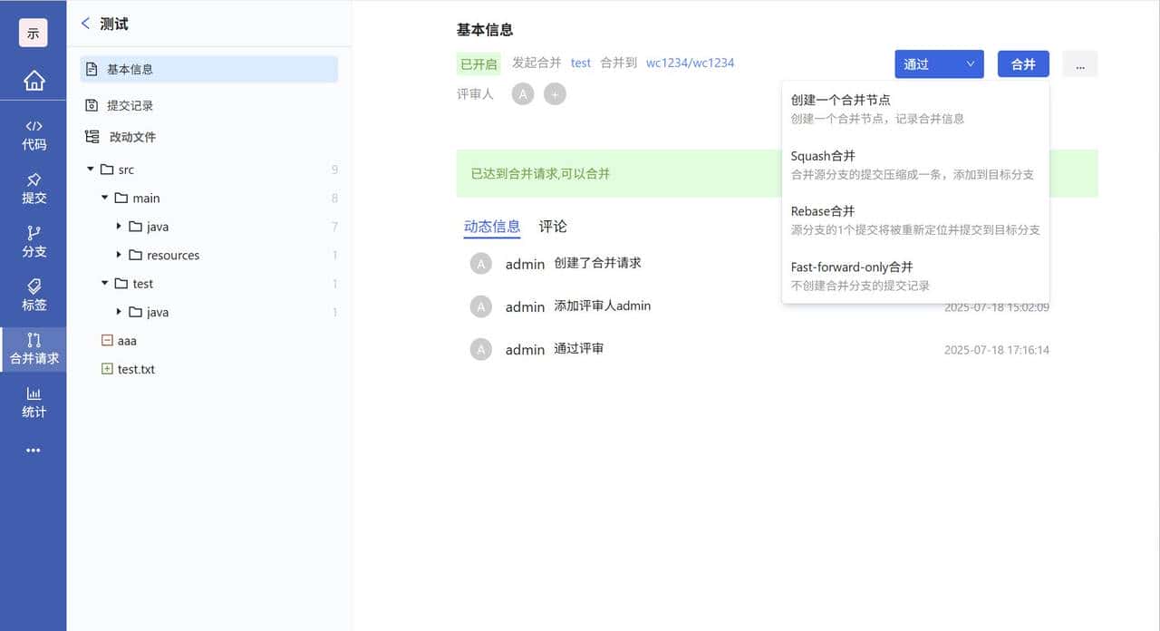1160x631 pixels.
Task: Select the 提交 icon in the sidebar
Action: tap(34, 188)
